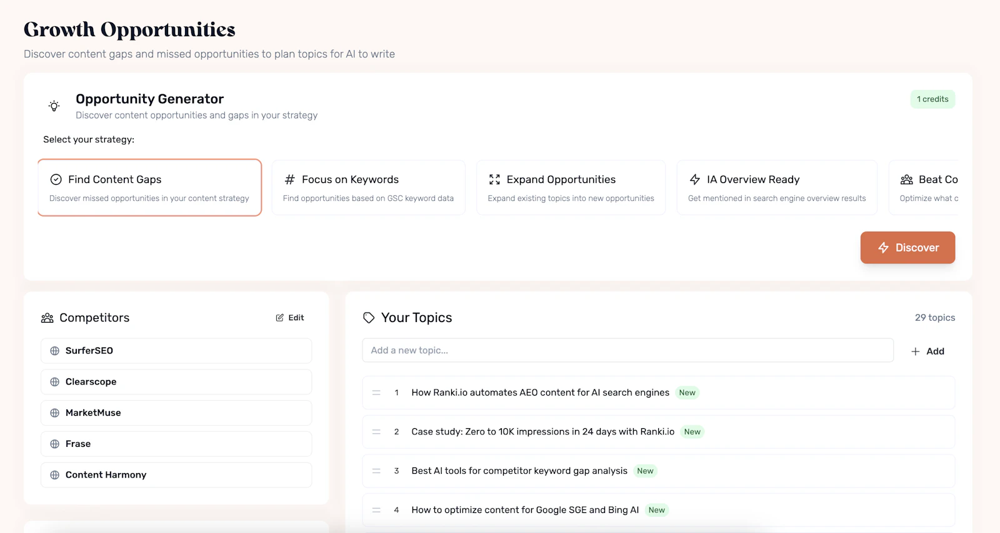Click the hash icon on Focus on Keywords
Screen dimensions: 1000x533
(x=289, y=180)
